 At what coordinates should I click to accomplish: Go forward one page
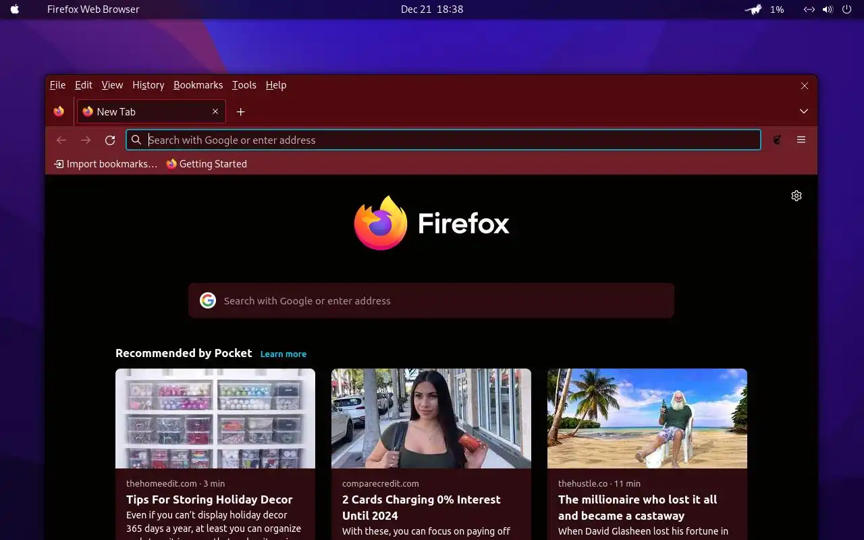pos(86,140)
